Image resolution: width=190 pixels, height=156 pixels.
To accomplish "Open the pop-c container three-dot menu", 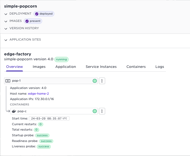I will 102,111.
